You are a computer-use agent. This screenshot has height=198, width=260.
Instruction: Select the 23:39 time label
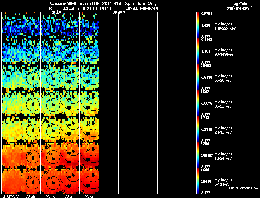(31, 196)
